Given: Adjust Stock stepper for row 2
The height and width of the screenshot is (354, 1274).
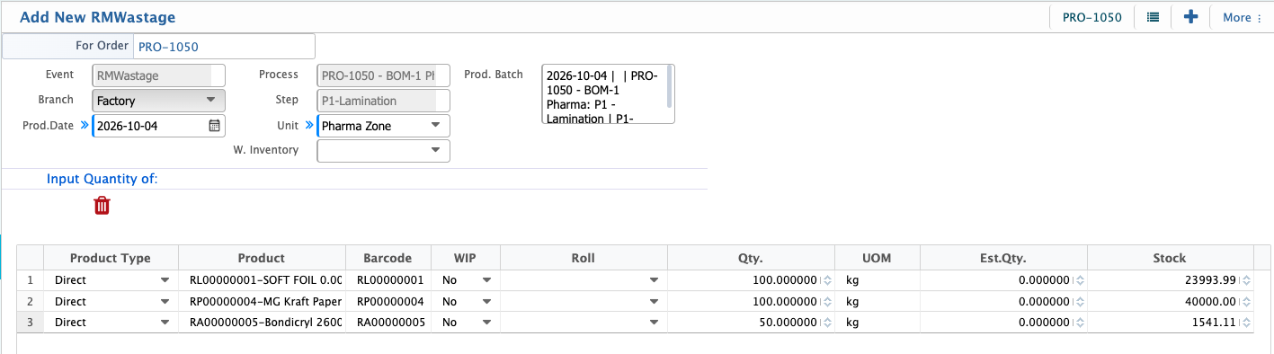Looking at the screenshot, I should (x=1245, y=301).
